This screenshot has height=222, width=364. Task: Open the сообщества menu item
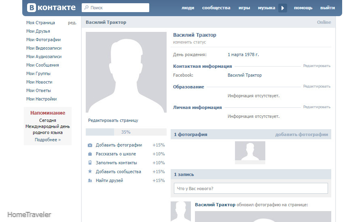[x=216, y=8]
